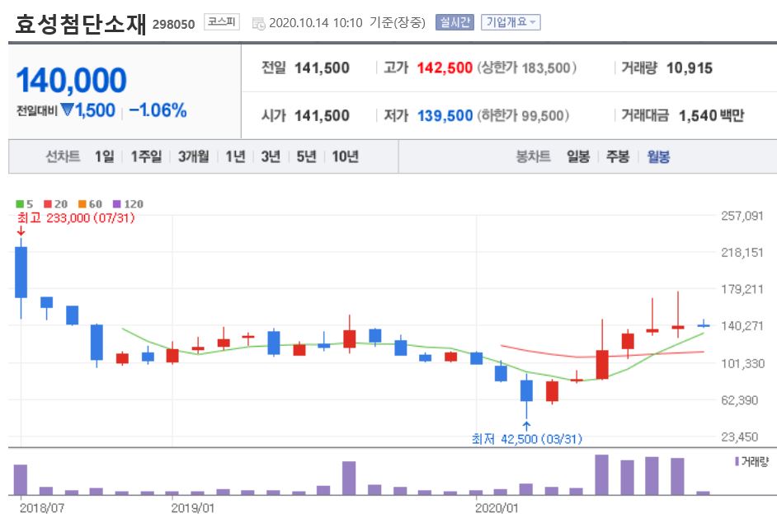Viewport: 777px width, 518px height.
Task: Click the 2018/07 x-axis date label
Action: pos(42,508)
